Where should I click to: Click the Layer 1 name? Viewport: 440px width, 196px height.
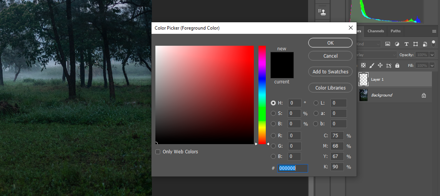coord(377,79)
